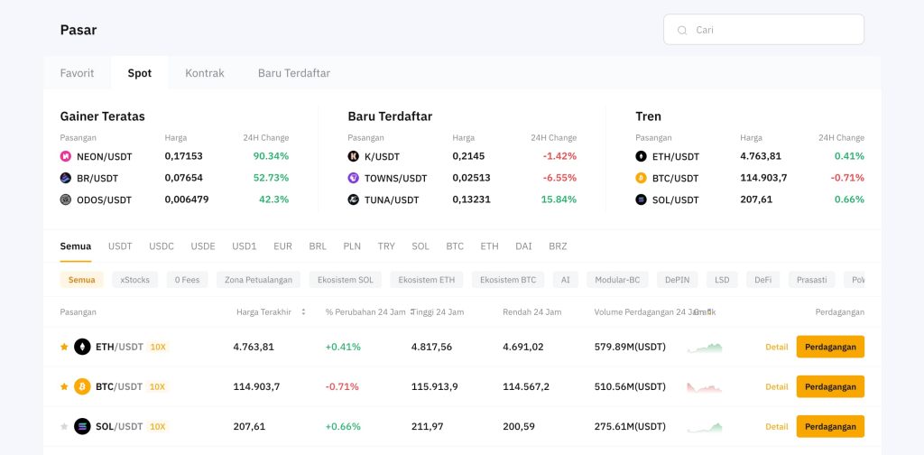Switch to the Kontrak tab
The height and width of the screenshot is (455, 924).
(x=205, y=73)
